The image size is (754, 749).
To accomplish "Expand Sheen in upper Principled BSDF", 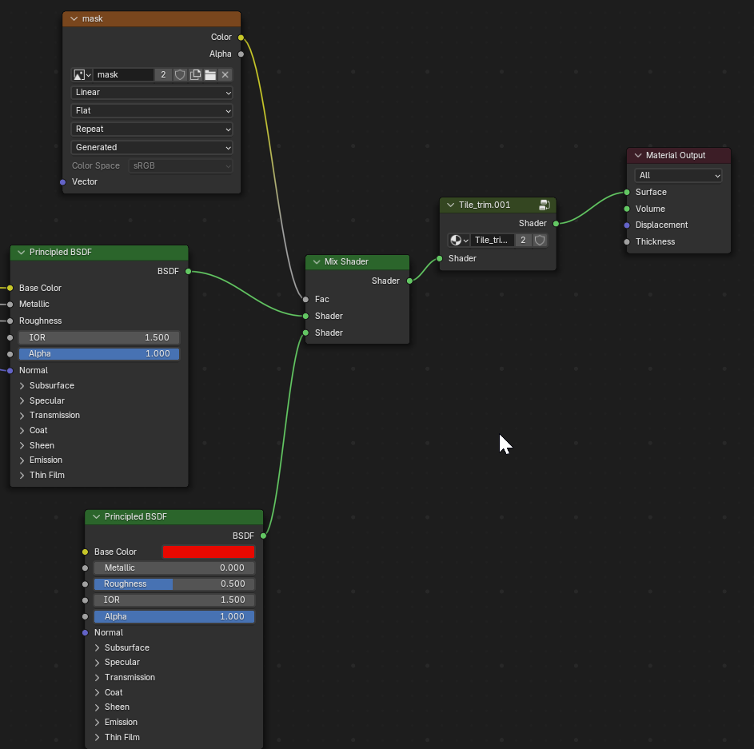I will (22, 446).
